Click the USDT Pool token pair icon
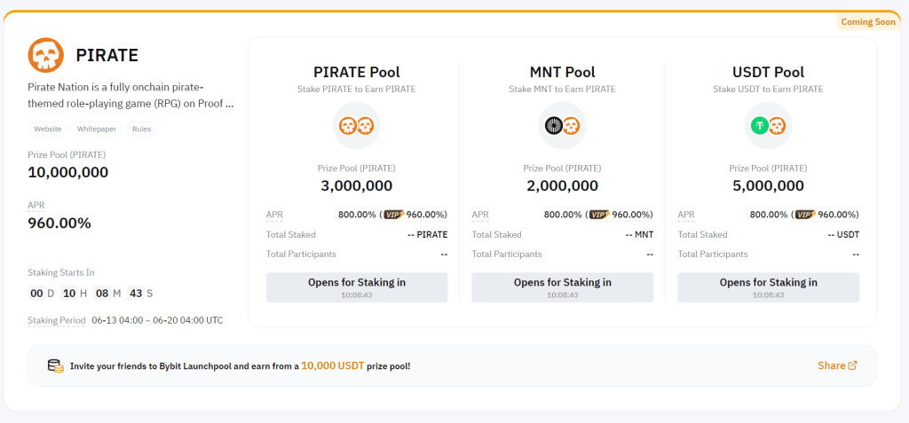This screenshot has height=423, width=909. pos(768,126)
